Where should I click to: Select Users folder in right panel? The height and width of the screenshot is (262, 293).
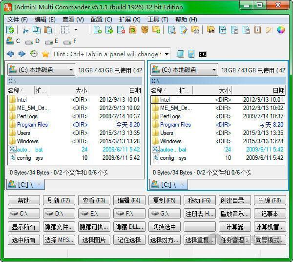[218, 133]
